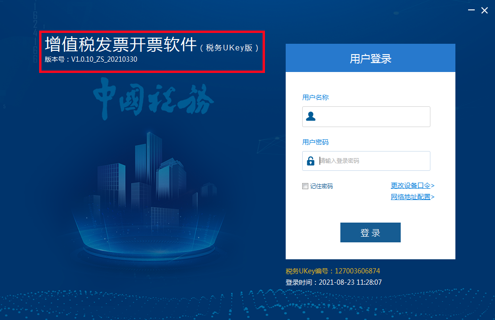Click the 增值税发票开票软件 title text
This screenshot has width=495, height=320.
coord(121,44)
